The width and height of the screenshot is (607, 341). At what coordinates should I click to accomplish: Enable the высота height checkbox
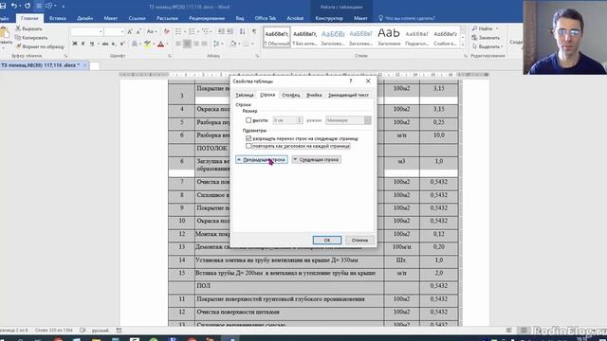[x=248, y=120]
